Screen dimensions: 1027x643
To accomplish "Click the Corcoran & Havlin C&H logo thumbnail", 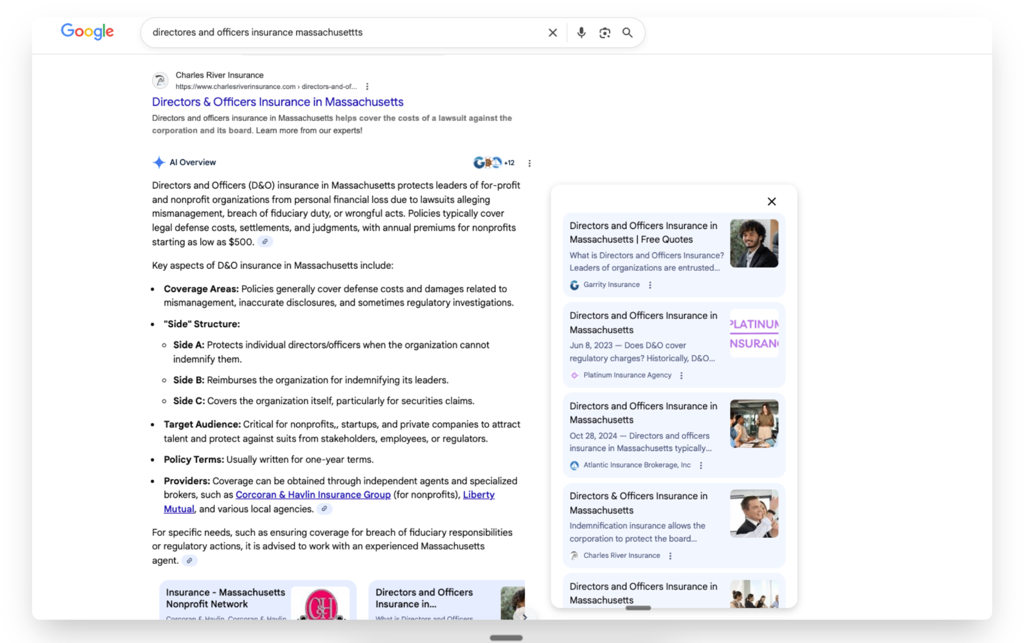I will point(321,604).
